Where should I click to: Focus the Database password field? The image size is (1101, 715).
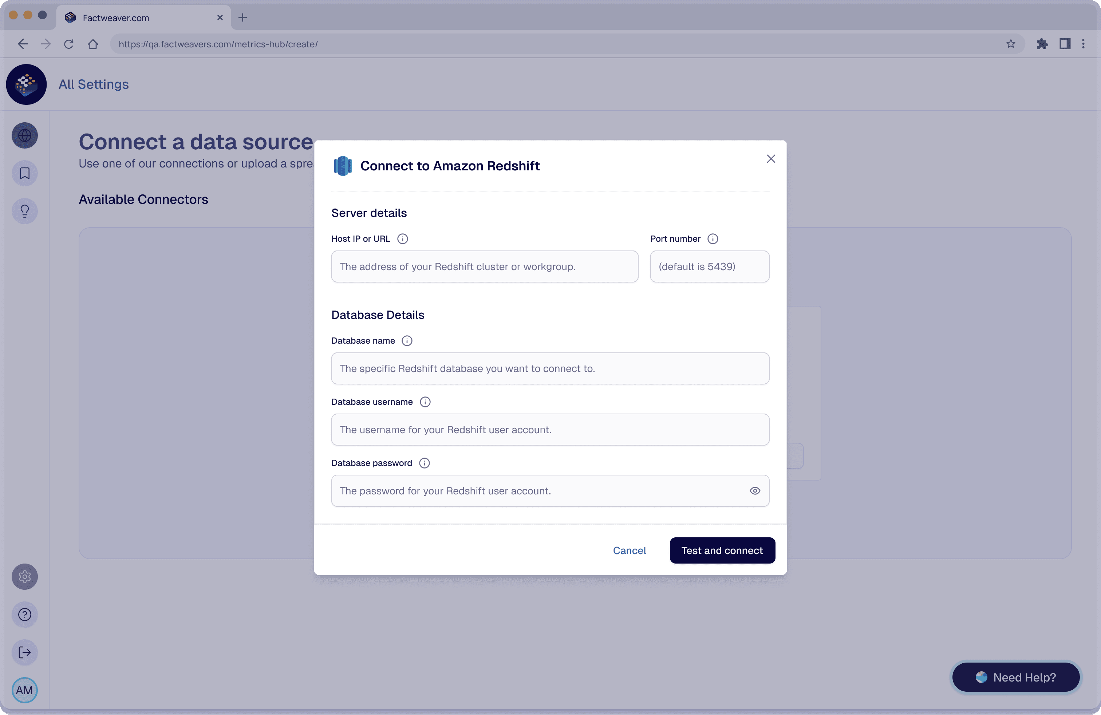(x=550, y=491)
